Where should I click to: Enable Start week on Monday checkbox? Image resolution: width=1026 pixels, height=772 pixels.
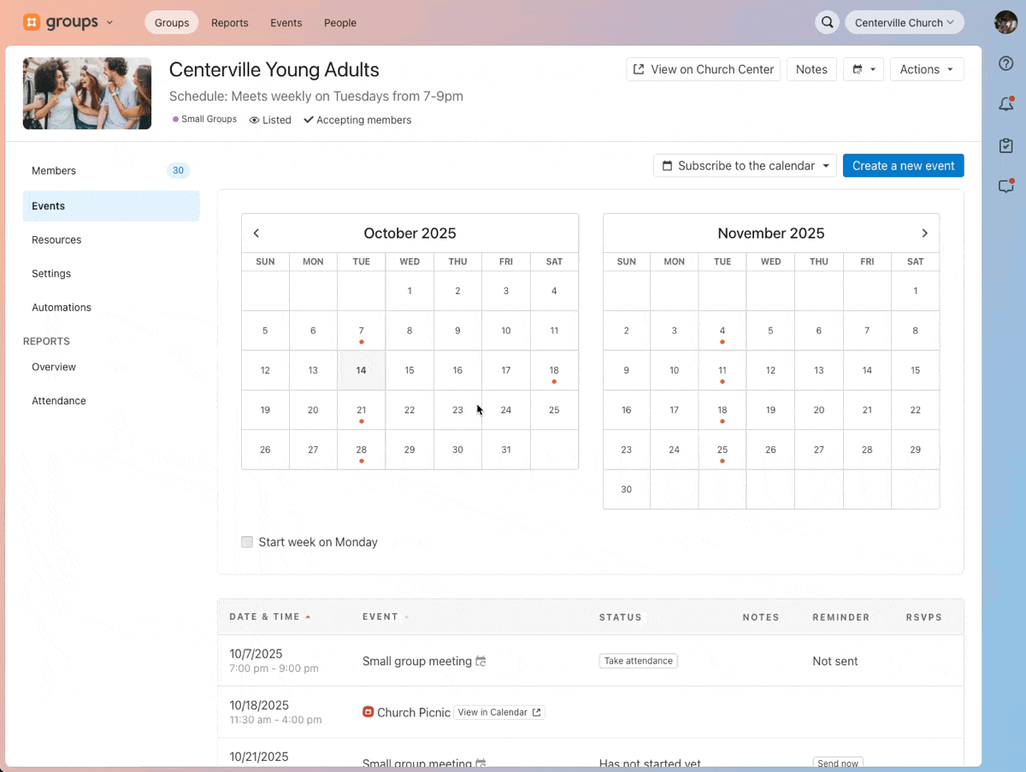pyautogui.click(x=247, y=542)
